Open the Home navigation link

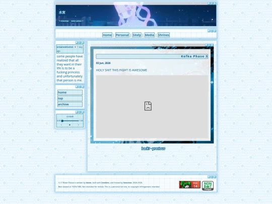[107, 35]
